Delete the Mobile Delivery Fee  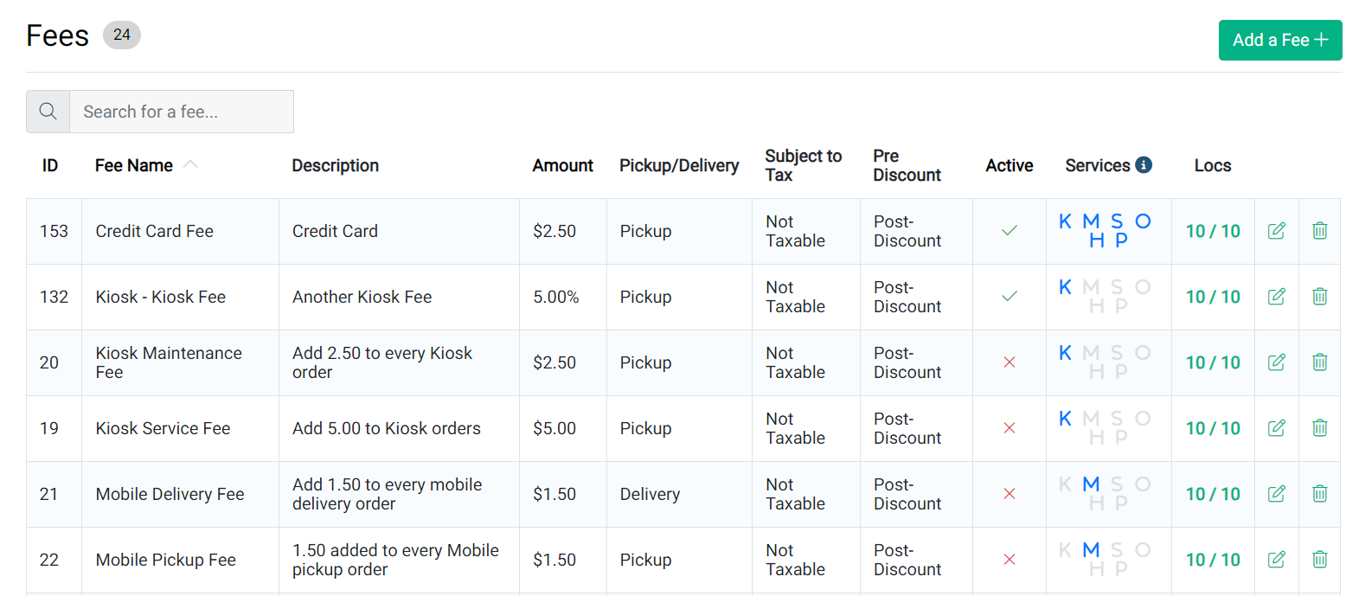tap(1319, 493)
